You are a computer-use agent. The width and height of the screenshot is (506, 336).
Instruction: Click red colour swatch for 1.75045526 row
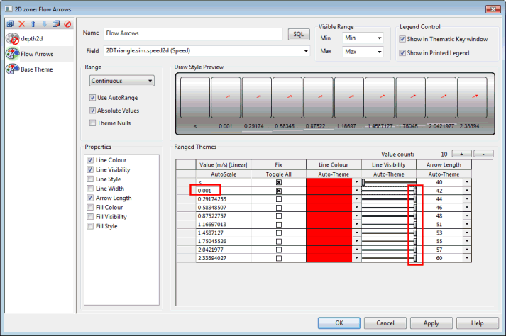[329, 241]
